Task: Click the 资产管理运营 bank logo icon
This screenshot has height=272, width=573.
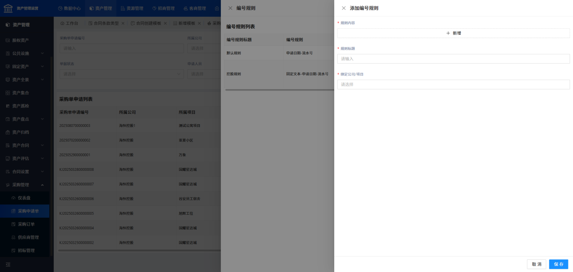Action: (x=8, y=8)
